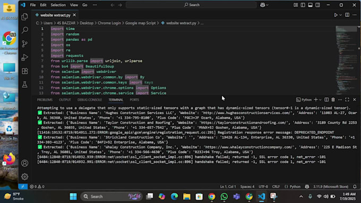Viewport: 361px width, 203px height.
Task: Open notifications bell in status bar
Action: coord(355,187)
